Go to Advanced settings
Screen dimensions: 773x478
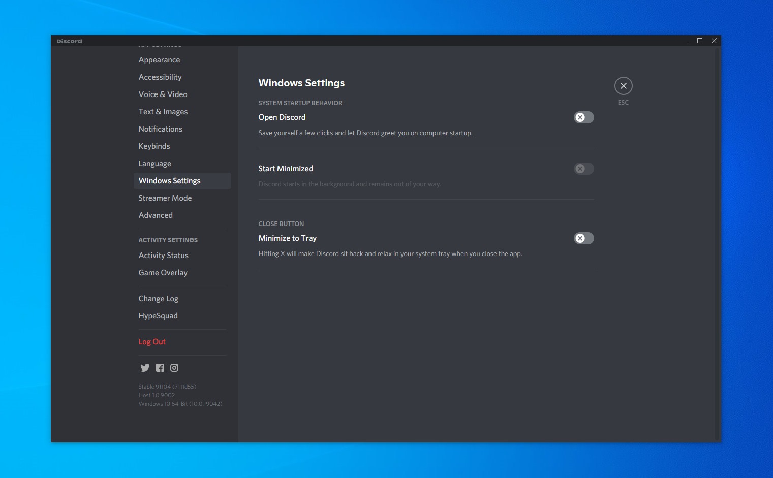(182, 215)
